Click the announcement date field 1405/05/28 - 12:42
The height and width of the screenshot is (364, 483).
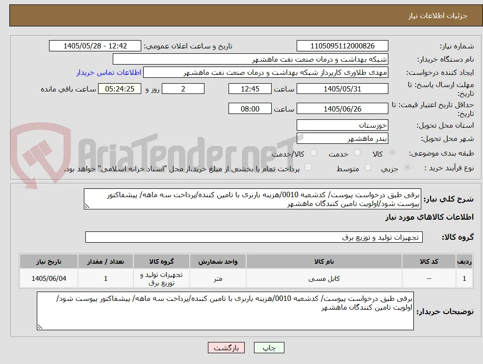(95, 46)
